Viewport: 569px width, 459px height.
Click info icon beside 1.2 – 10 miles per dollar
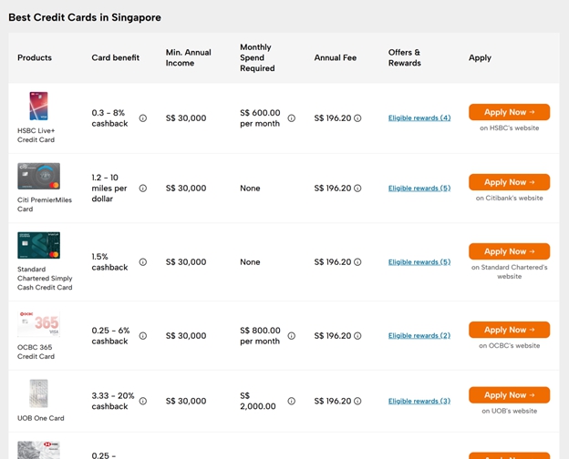click(x=143, y=189)
